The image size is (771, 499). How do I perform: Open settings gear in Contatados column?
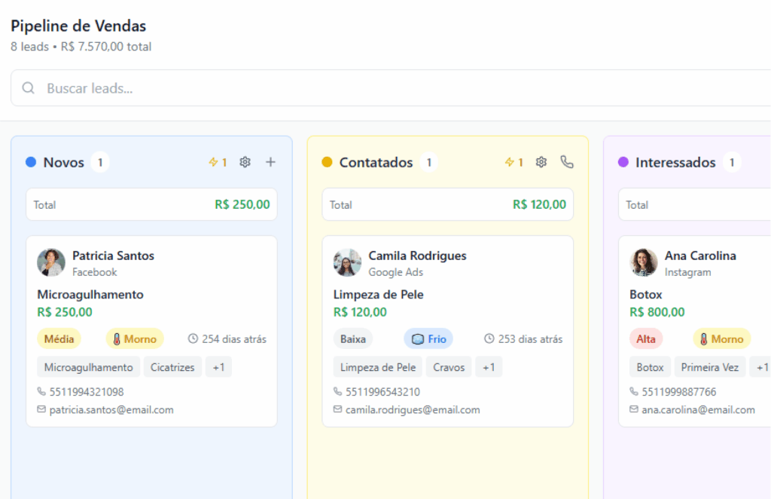(x=541, y=162)
